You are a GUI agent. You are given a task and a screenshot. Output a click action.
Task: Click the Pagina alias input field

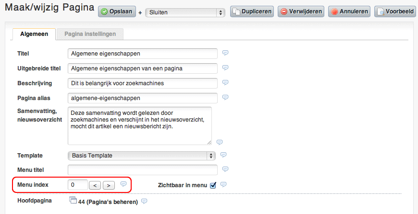coord(143,98)
